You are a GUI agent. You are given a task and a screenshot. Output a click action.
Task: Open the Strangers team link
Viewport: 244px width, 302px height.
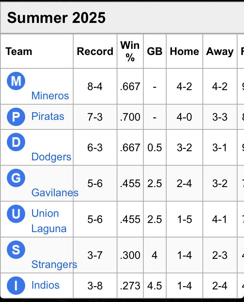click(54, 264)
